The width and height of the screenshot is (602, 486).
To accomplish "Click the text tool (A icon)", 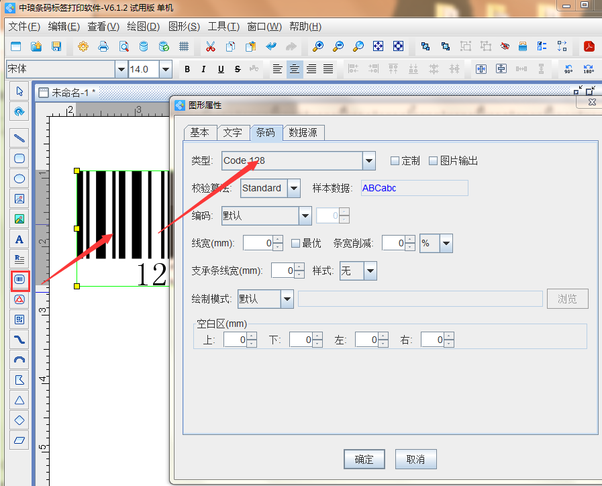I will (x=19, y=239).
